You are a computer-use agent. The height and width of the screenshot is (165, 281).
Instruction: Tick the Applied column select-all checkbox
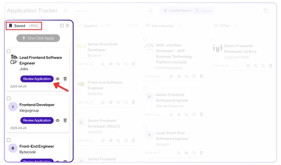[x=131, y=26]
